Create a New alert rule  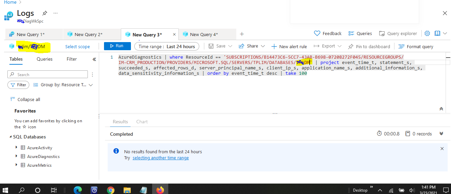click(289, 46)
